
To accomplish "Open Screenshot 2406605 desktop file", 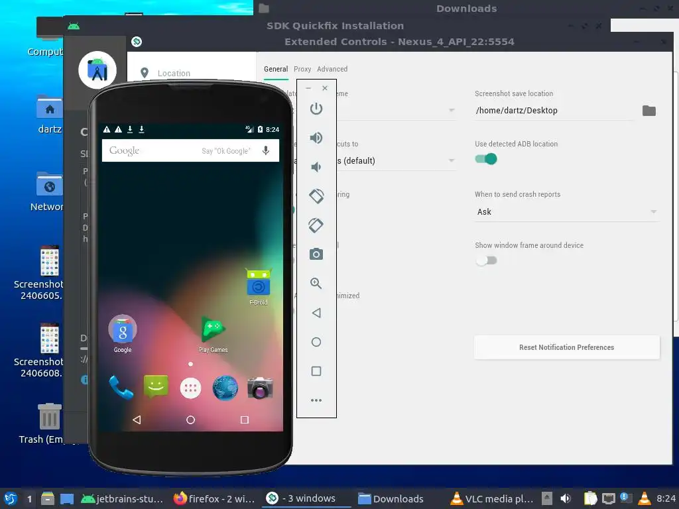I will [x=39, y=272].
